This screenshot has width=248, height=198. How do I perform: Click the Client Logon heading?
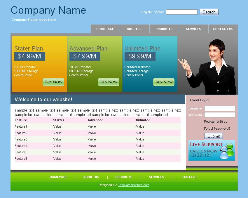tap(200, 100)
